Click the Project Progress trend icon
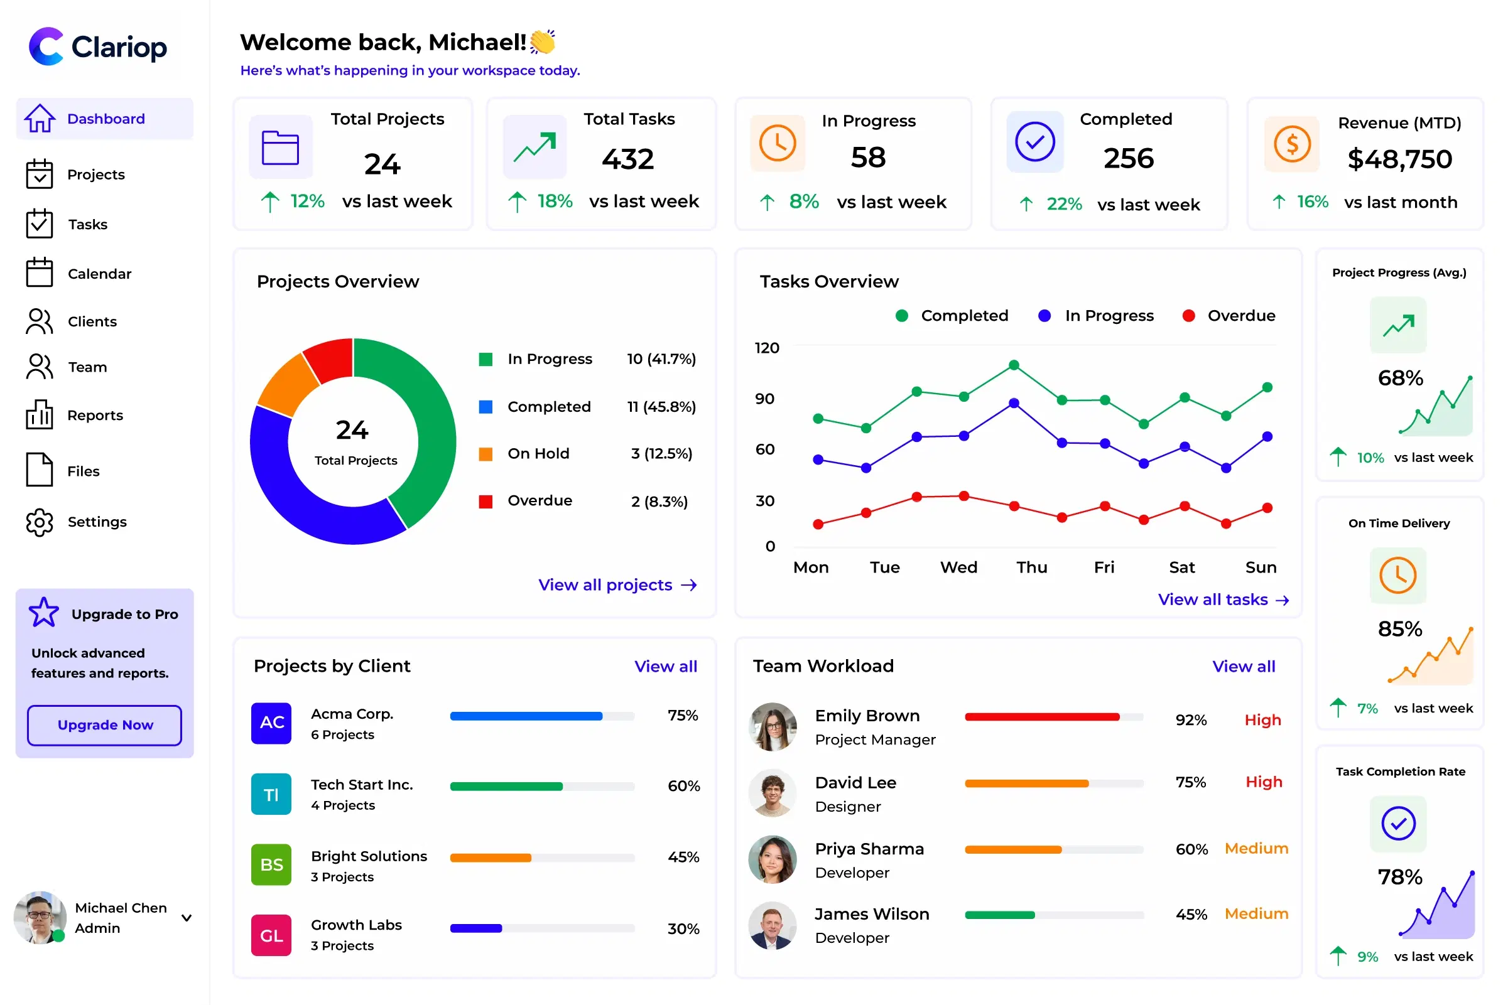This screenshot has height=1005, width=1508. click(x=1398, y=325)
